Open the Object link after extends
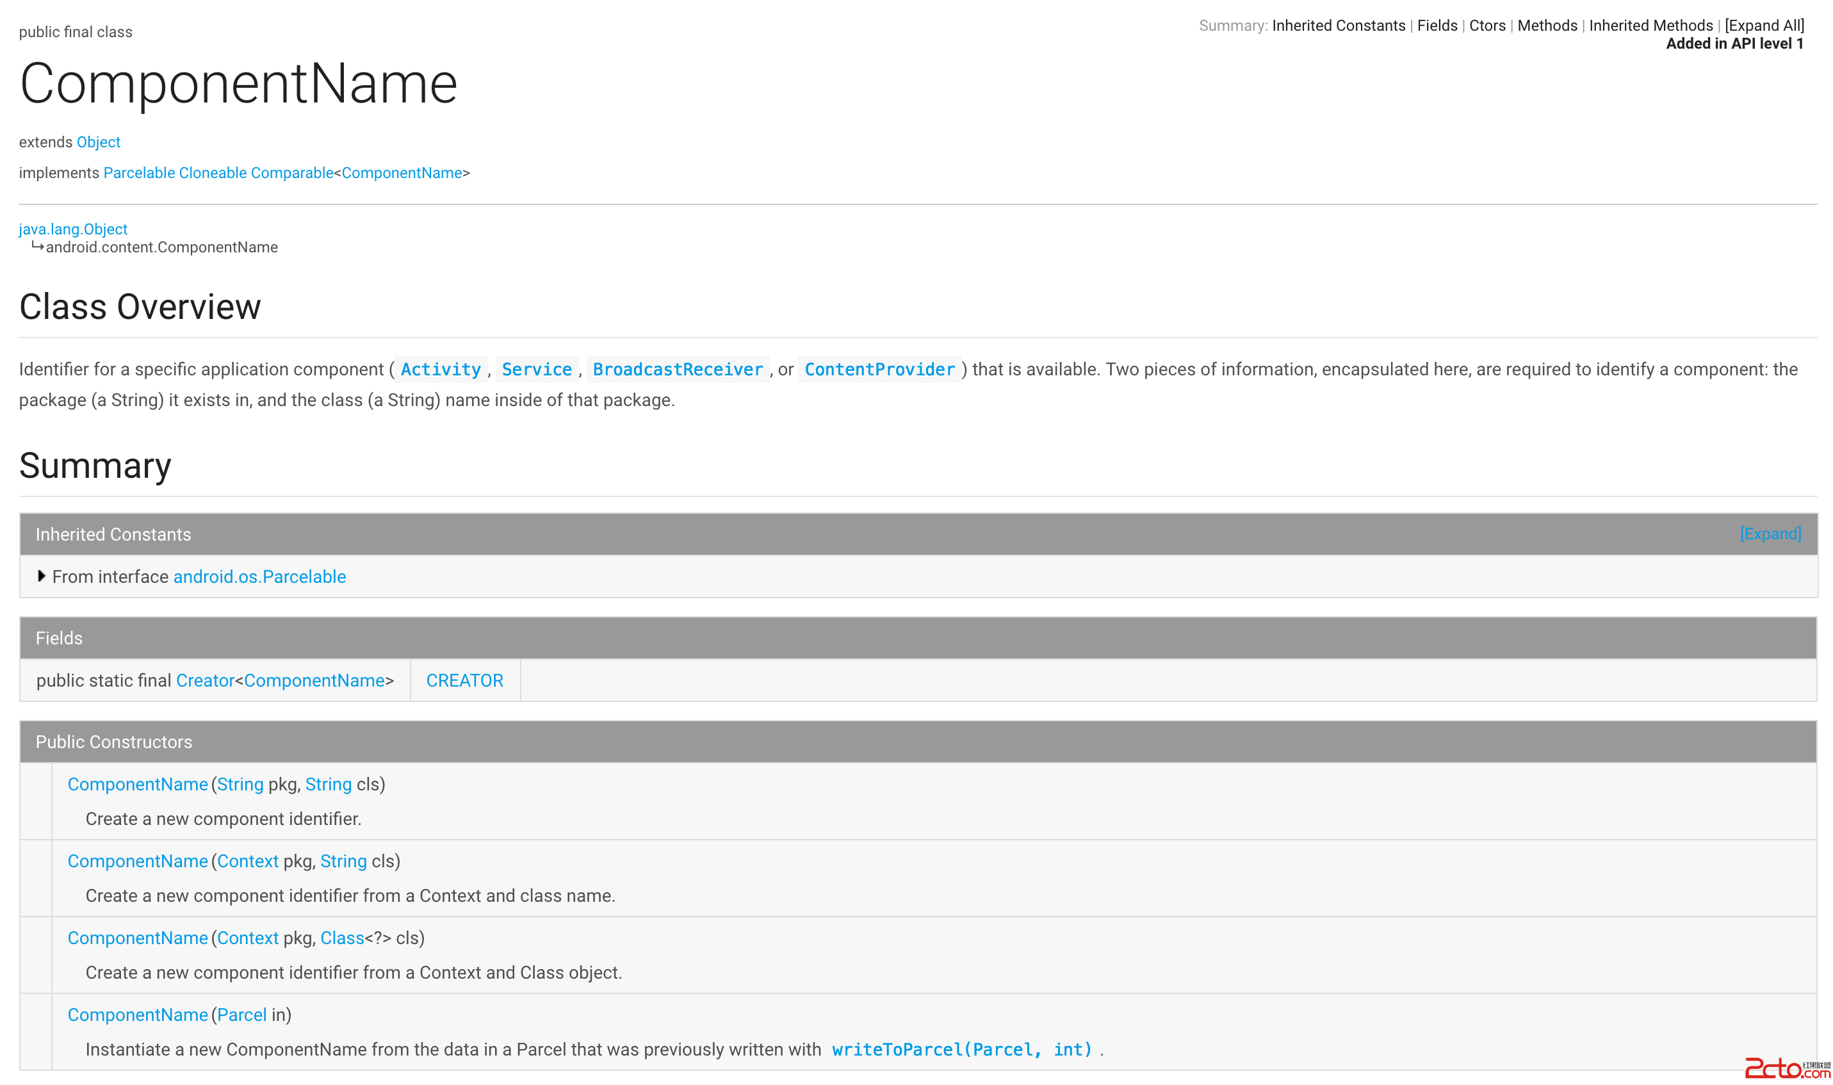 pos(98,142)
